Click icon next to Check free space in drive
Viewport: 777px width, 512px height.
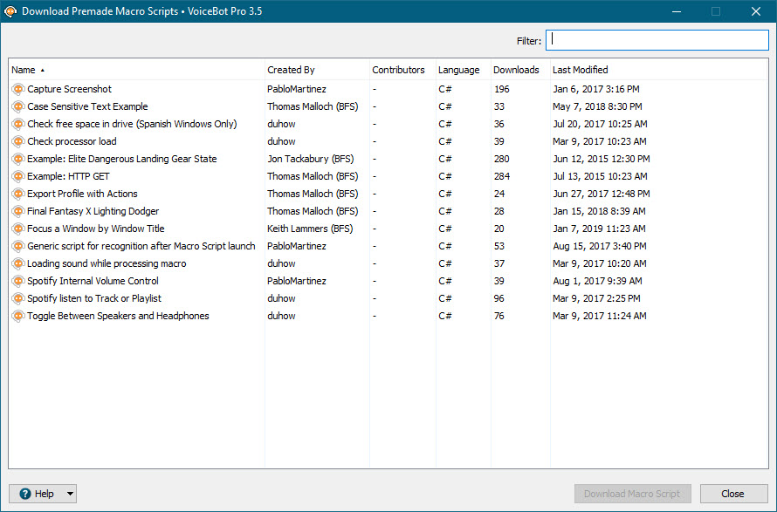coord(17,124)
